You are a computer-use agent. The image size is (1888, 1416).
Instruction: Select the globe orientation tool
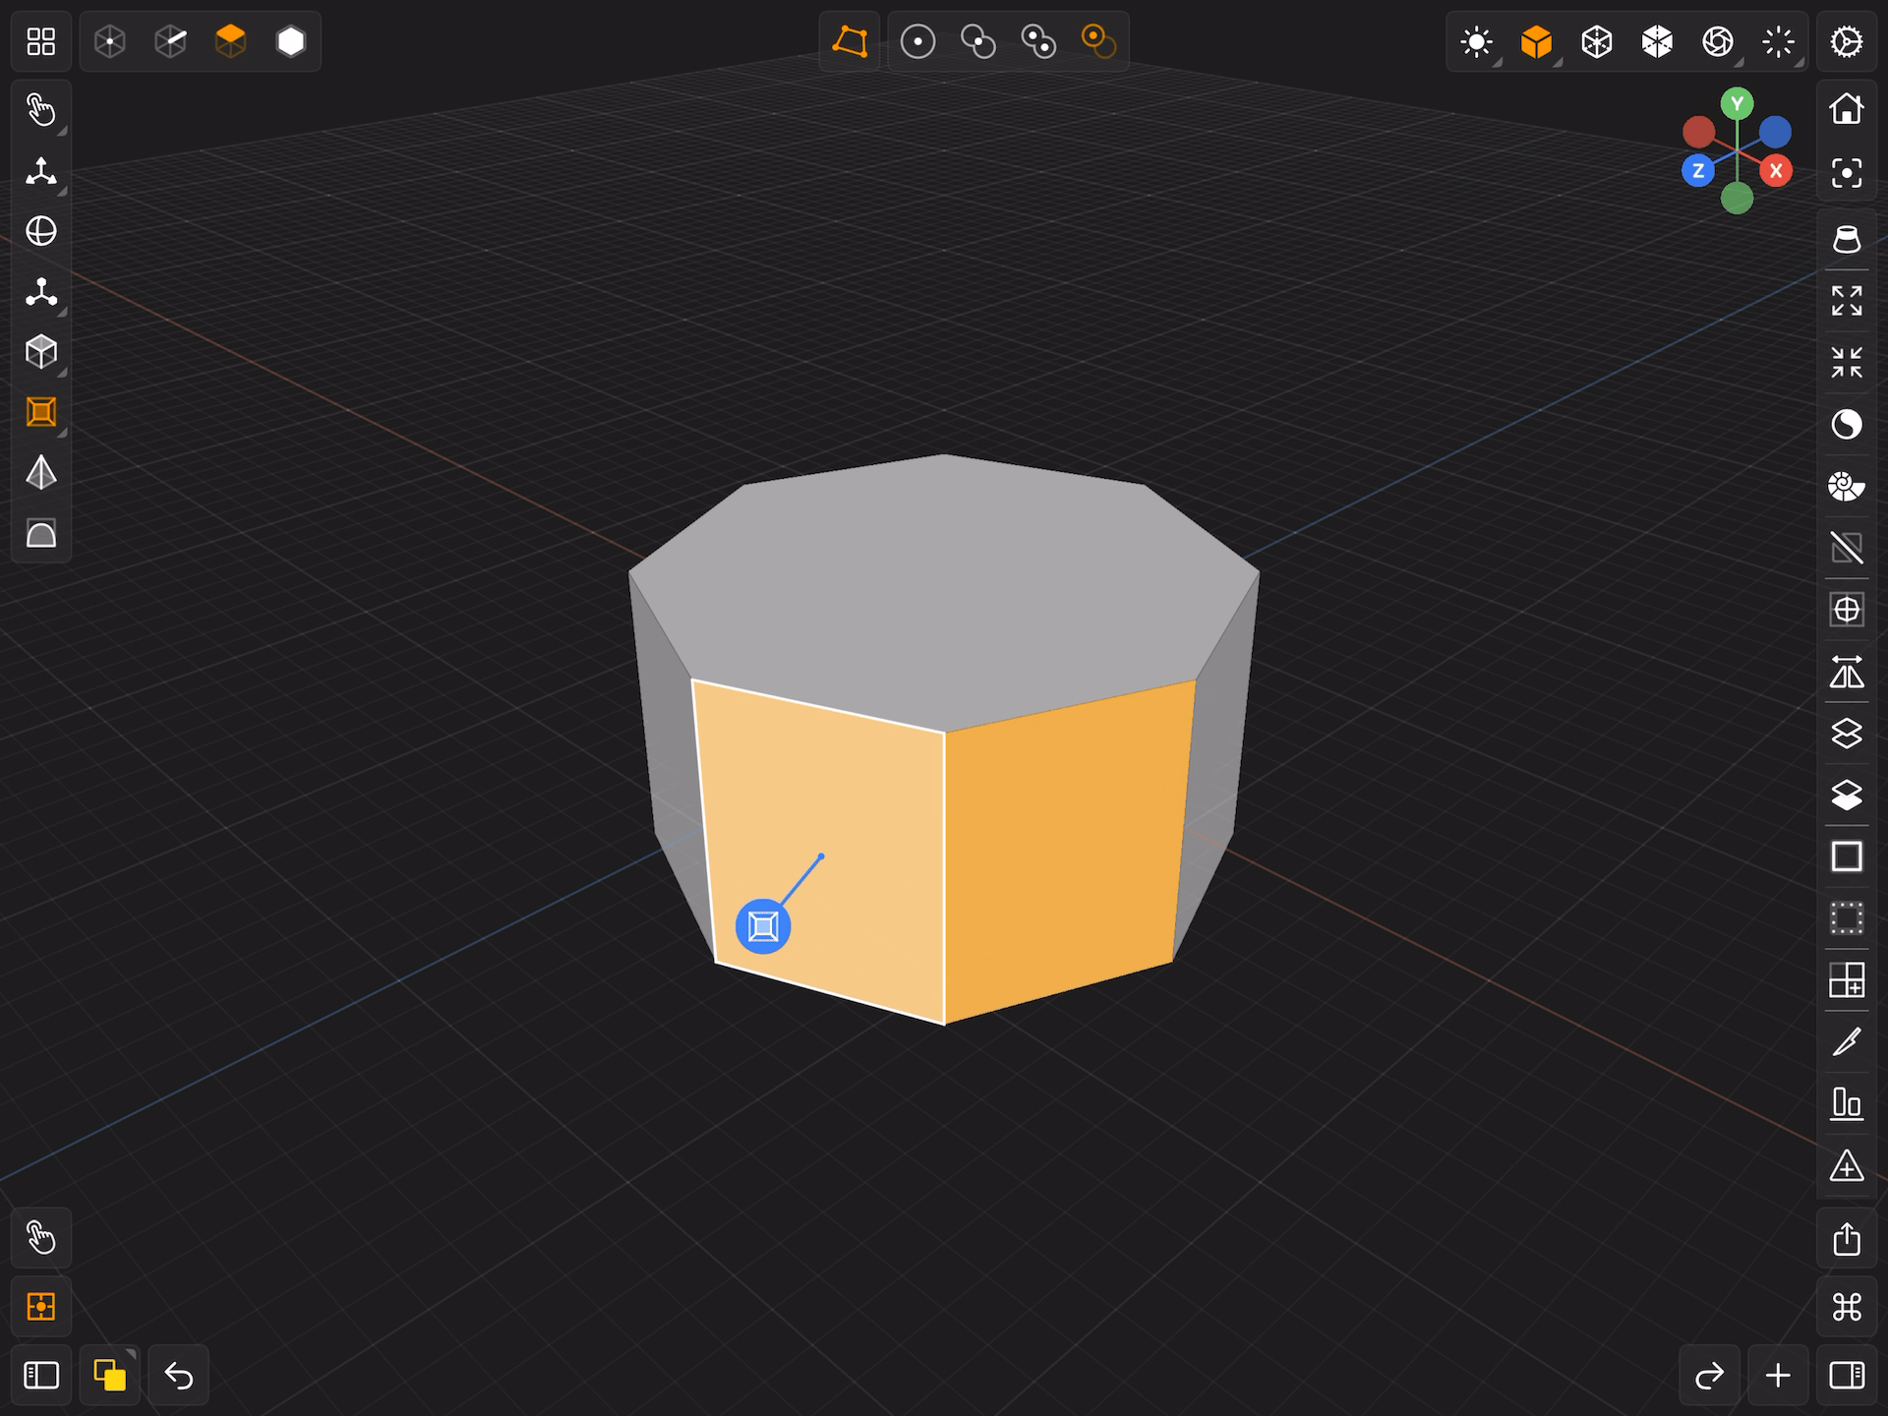(40, 231)
